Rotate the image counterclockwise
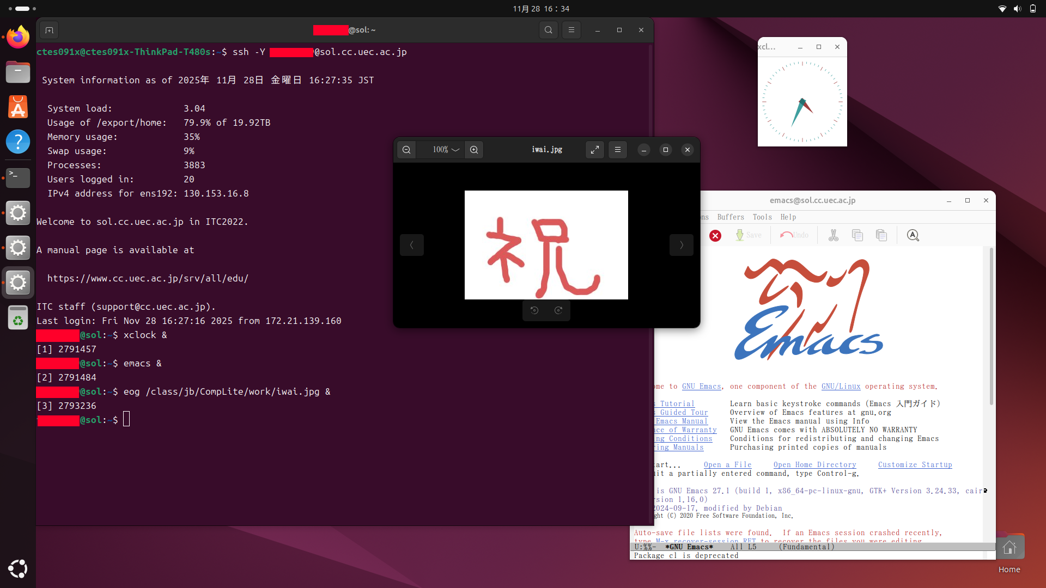Screen dimensions: 1046x588 click(534, 310)
